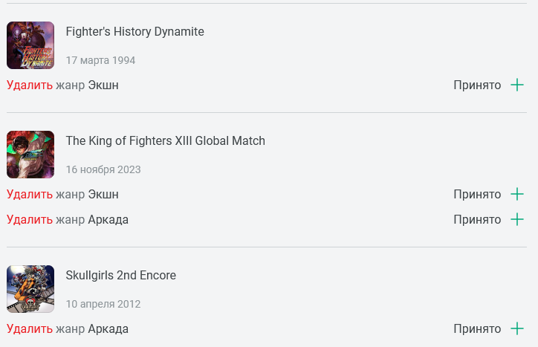
Task: Click Удалить жанр Аркада under Skullgirls 2nd Encore
Action: [x=68, y=329]
